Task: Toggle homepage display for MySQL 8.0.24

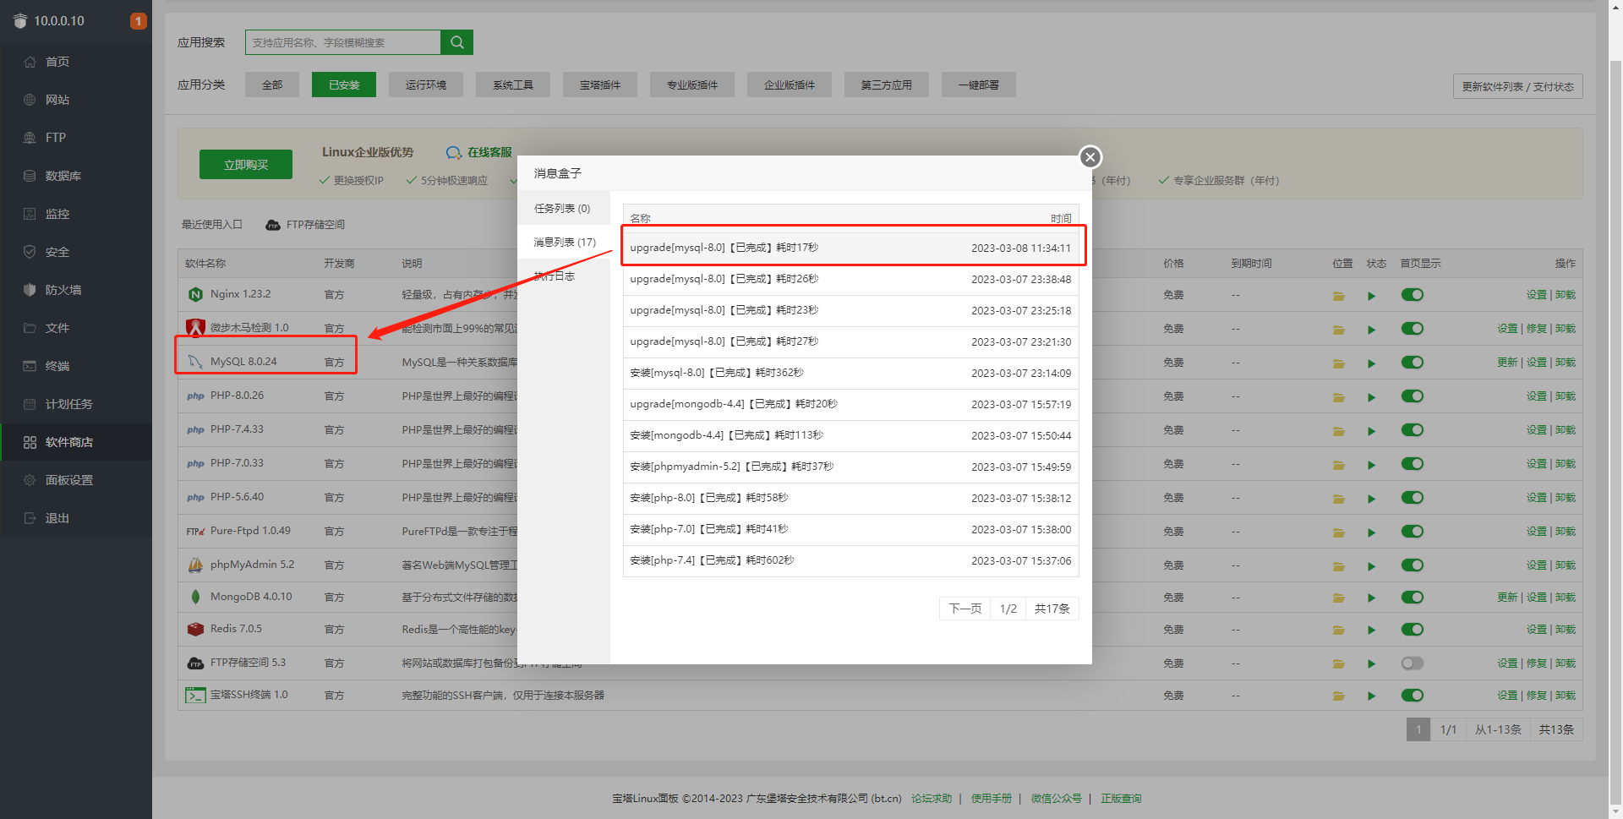Action: click(1413, 363)
